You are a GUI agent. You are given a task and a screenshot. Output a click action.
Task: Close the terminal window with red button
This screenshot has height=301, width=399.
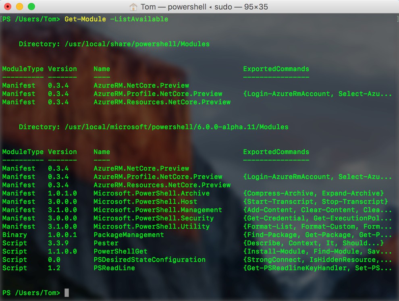pos(8,7)
